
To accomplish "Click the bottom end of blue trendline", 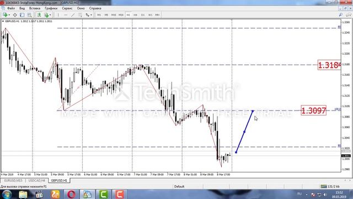I will [236, 153].
